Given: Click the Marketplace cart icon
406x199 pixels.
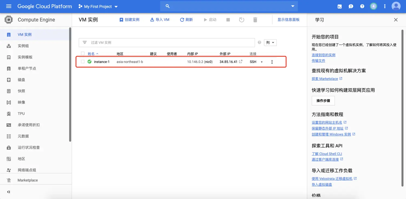Looking at the screenshot, I should pos(9,180).
